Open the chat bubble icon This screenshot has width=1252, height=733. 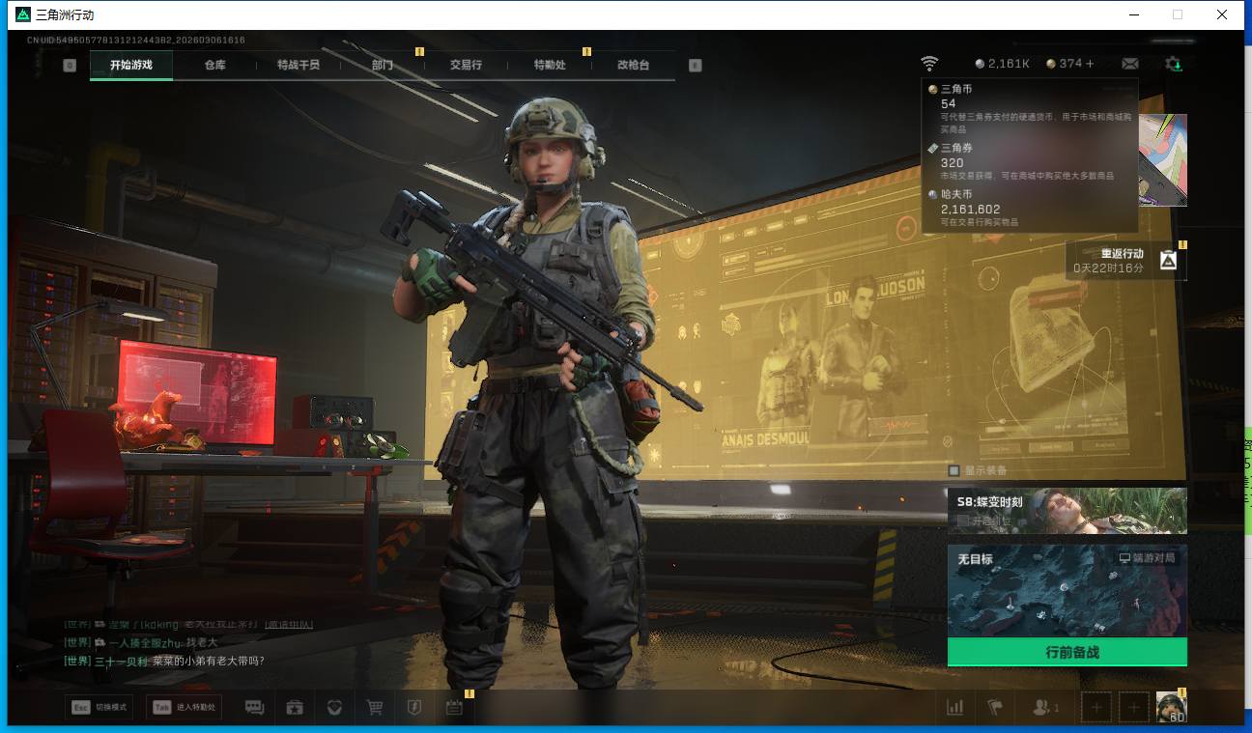pyautogui.click(x=255, y=708)
